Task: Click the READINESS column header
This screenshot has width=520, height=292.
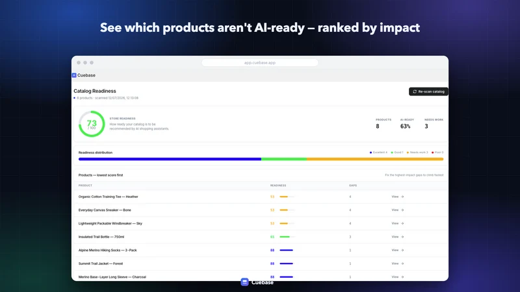Action: coord(278,186)
